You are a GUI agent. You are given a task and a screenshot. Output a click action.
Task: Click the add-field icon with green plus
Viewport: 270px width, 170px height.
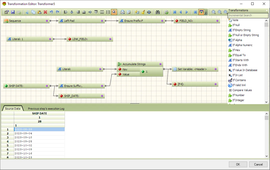tap(19, 12)
